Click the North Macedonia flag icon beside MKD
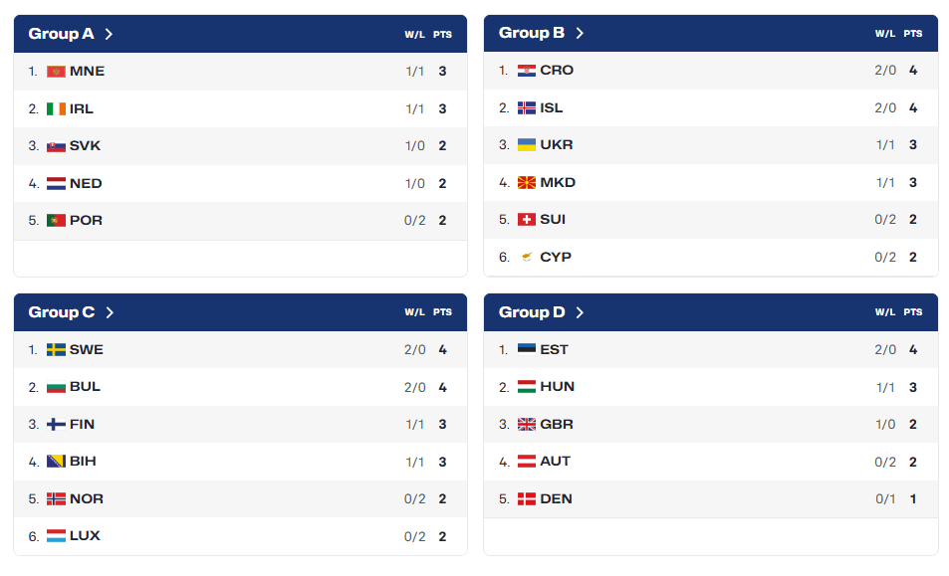Screen dimensions: 949x576 [527, 182]
